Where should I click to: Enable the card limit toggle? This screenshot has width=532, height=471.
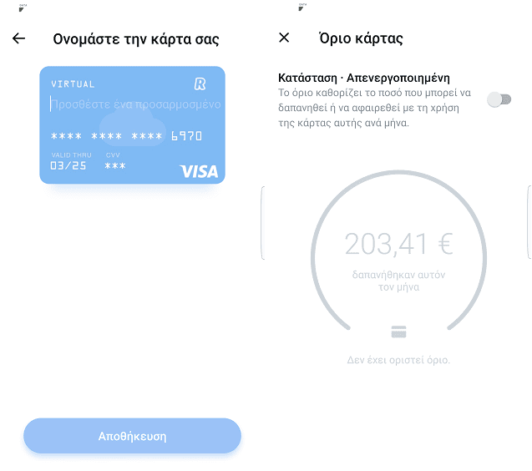499,99
